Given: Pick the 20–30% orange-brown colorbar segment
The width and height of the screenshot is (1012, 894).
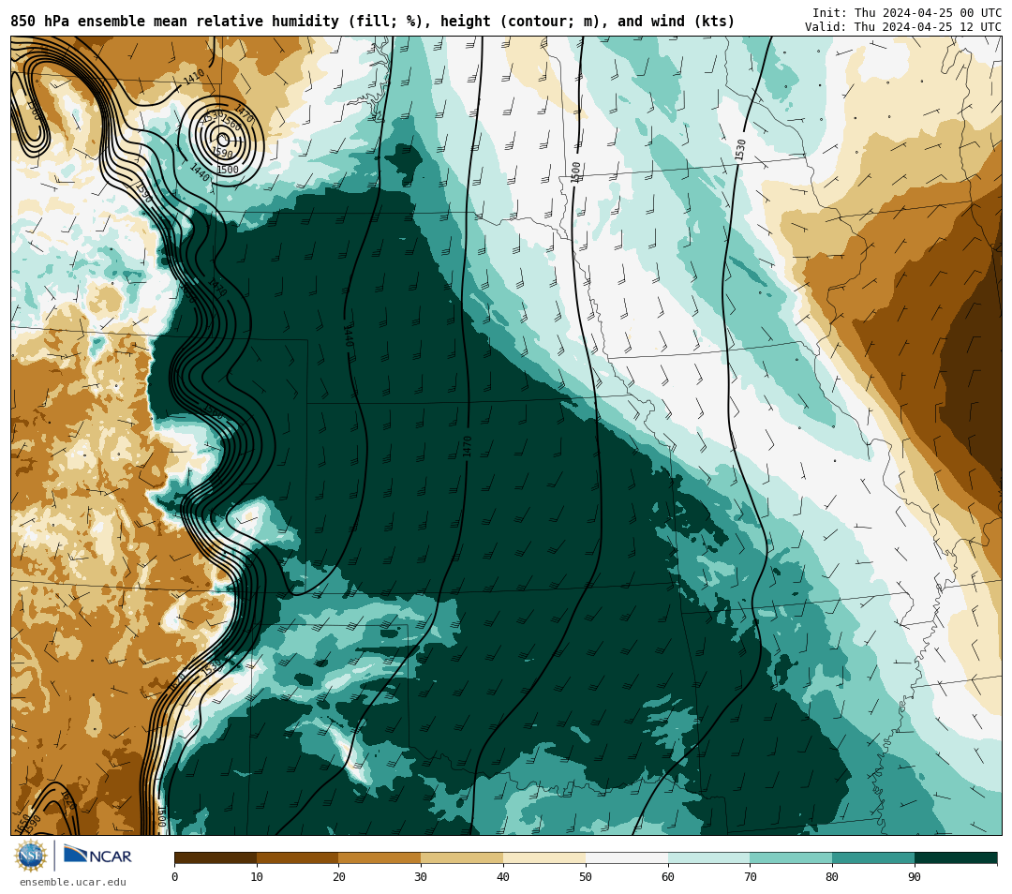Looking at the screenshot, I should 380,858.
